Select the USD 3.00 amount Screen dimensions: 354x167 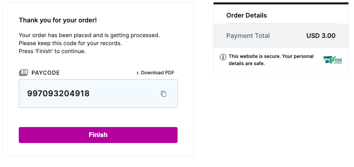321,36
